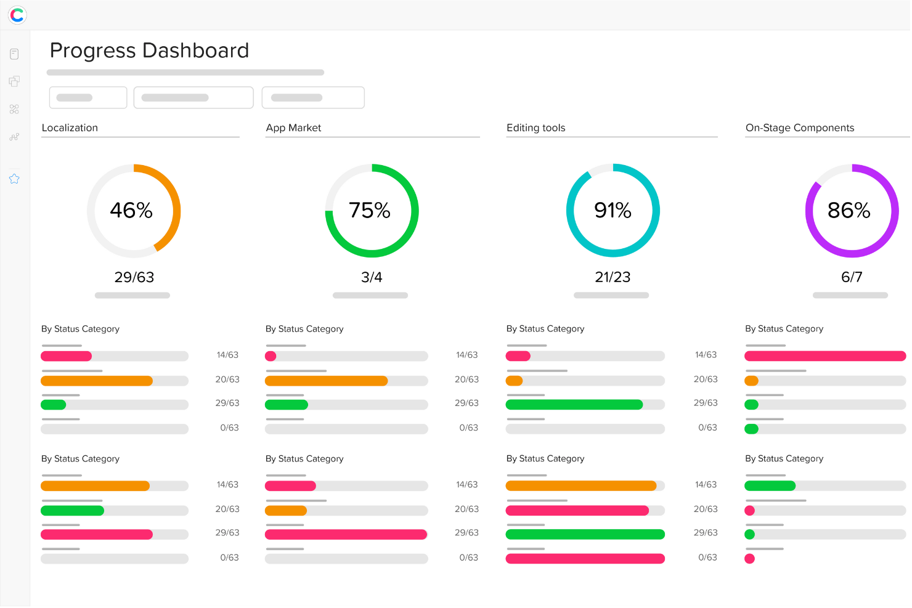Select the Localization section heading
This screenshot has width=912, height=608.
click(70, 128)
